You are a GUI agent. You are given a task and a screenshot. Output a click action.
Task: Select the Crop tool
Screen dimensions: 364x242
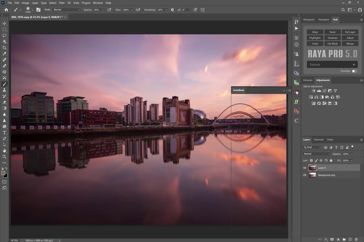click(x=5, y=48)
